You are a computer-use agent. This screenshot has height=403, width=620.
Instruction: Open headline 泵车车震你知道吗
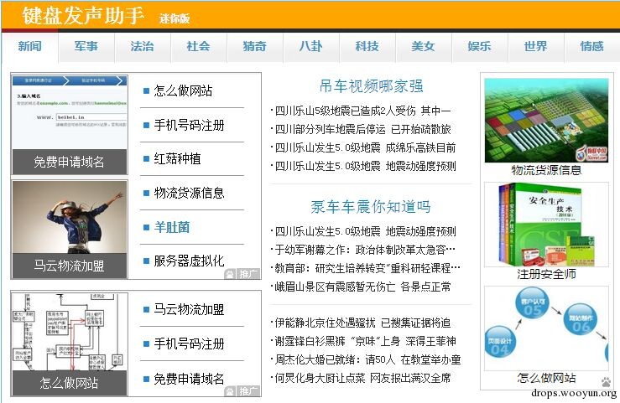point(371,207)
